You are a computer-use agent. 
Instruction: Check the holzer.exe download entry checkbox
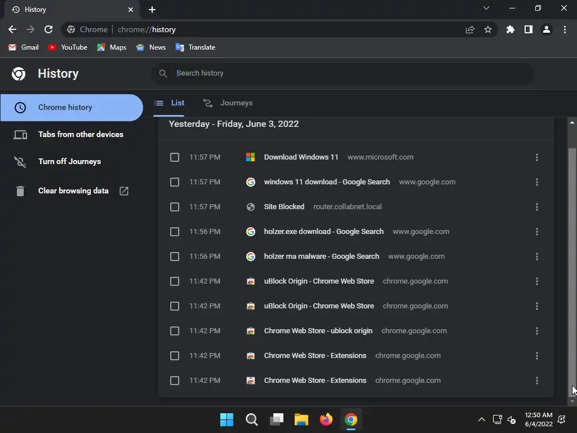tap(175, 232)
